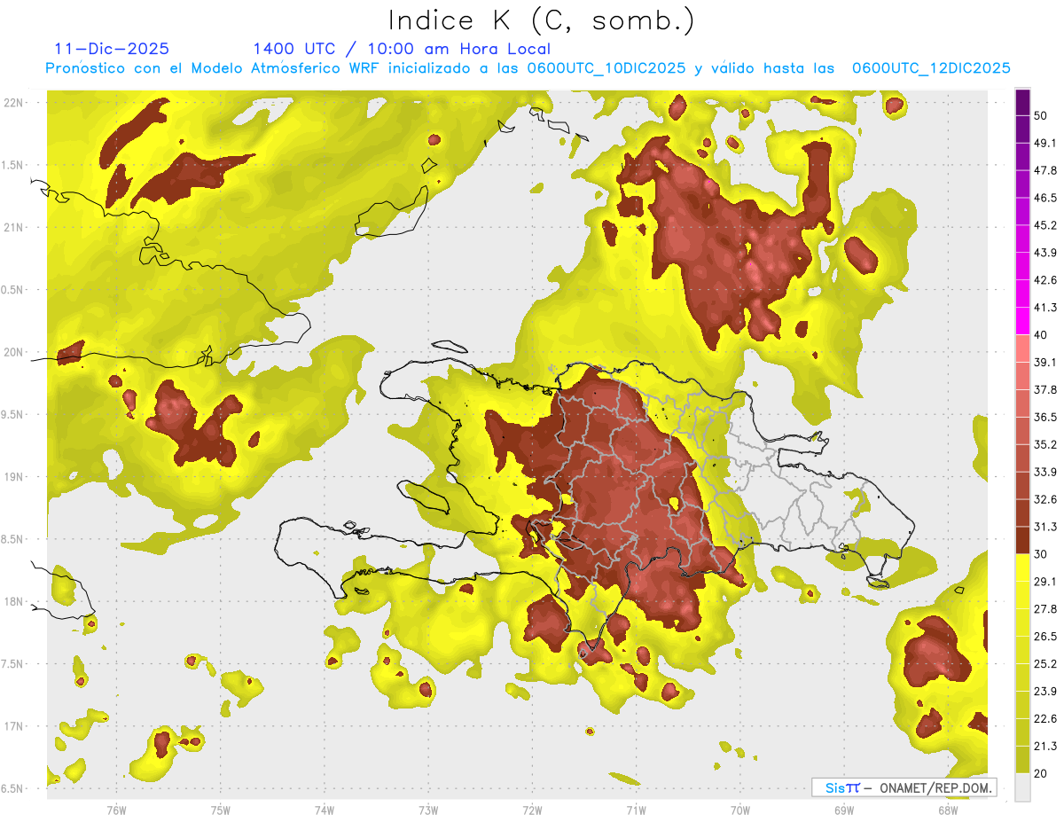
Task: Click the "30" color scale threshold value
Action: pyautogui.click(x=1040, y=554)
